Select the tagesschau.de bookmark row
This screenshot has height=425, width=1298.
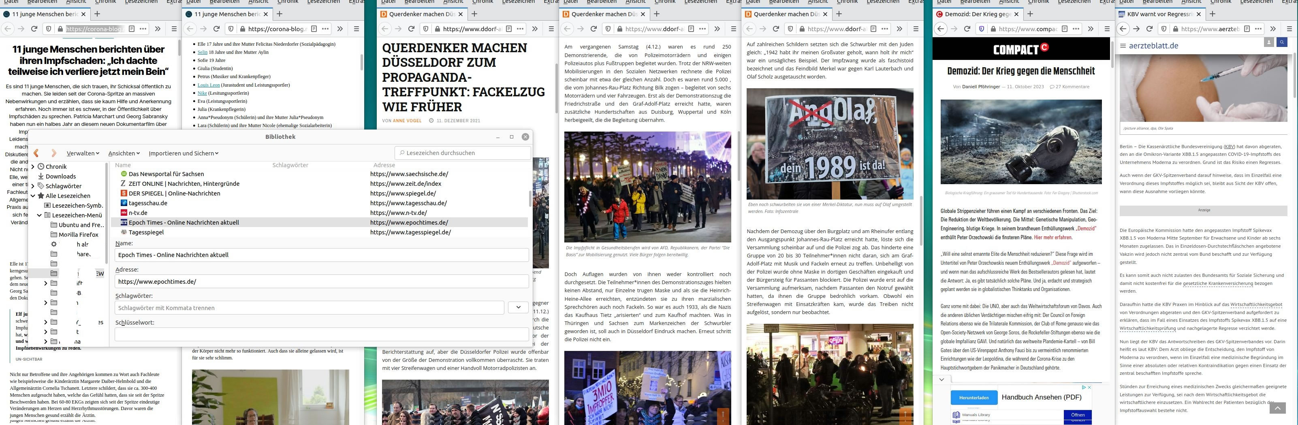pos(320,203)
